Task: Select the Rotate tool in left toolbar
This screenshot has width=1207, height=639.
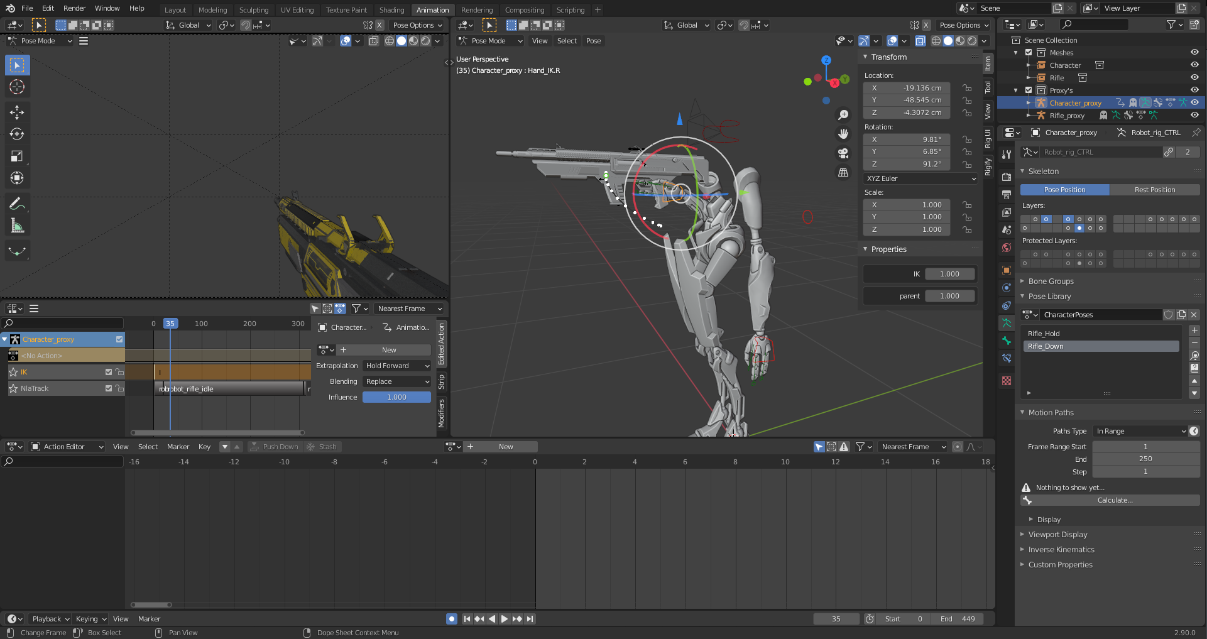Action: coord(17,134)
